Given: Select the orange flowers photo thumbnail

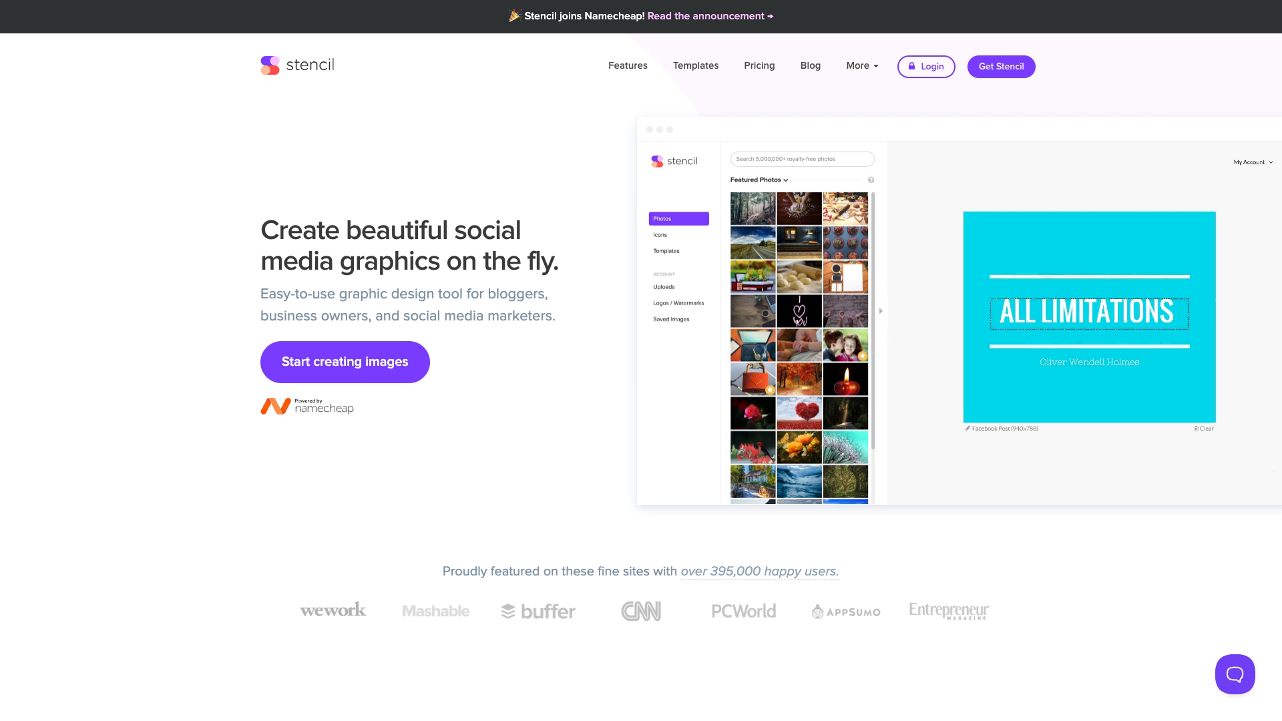Looking at the screenshot, I should (x=799, y=447).
